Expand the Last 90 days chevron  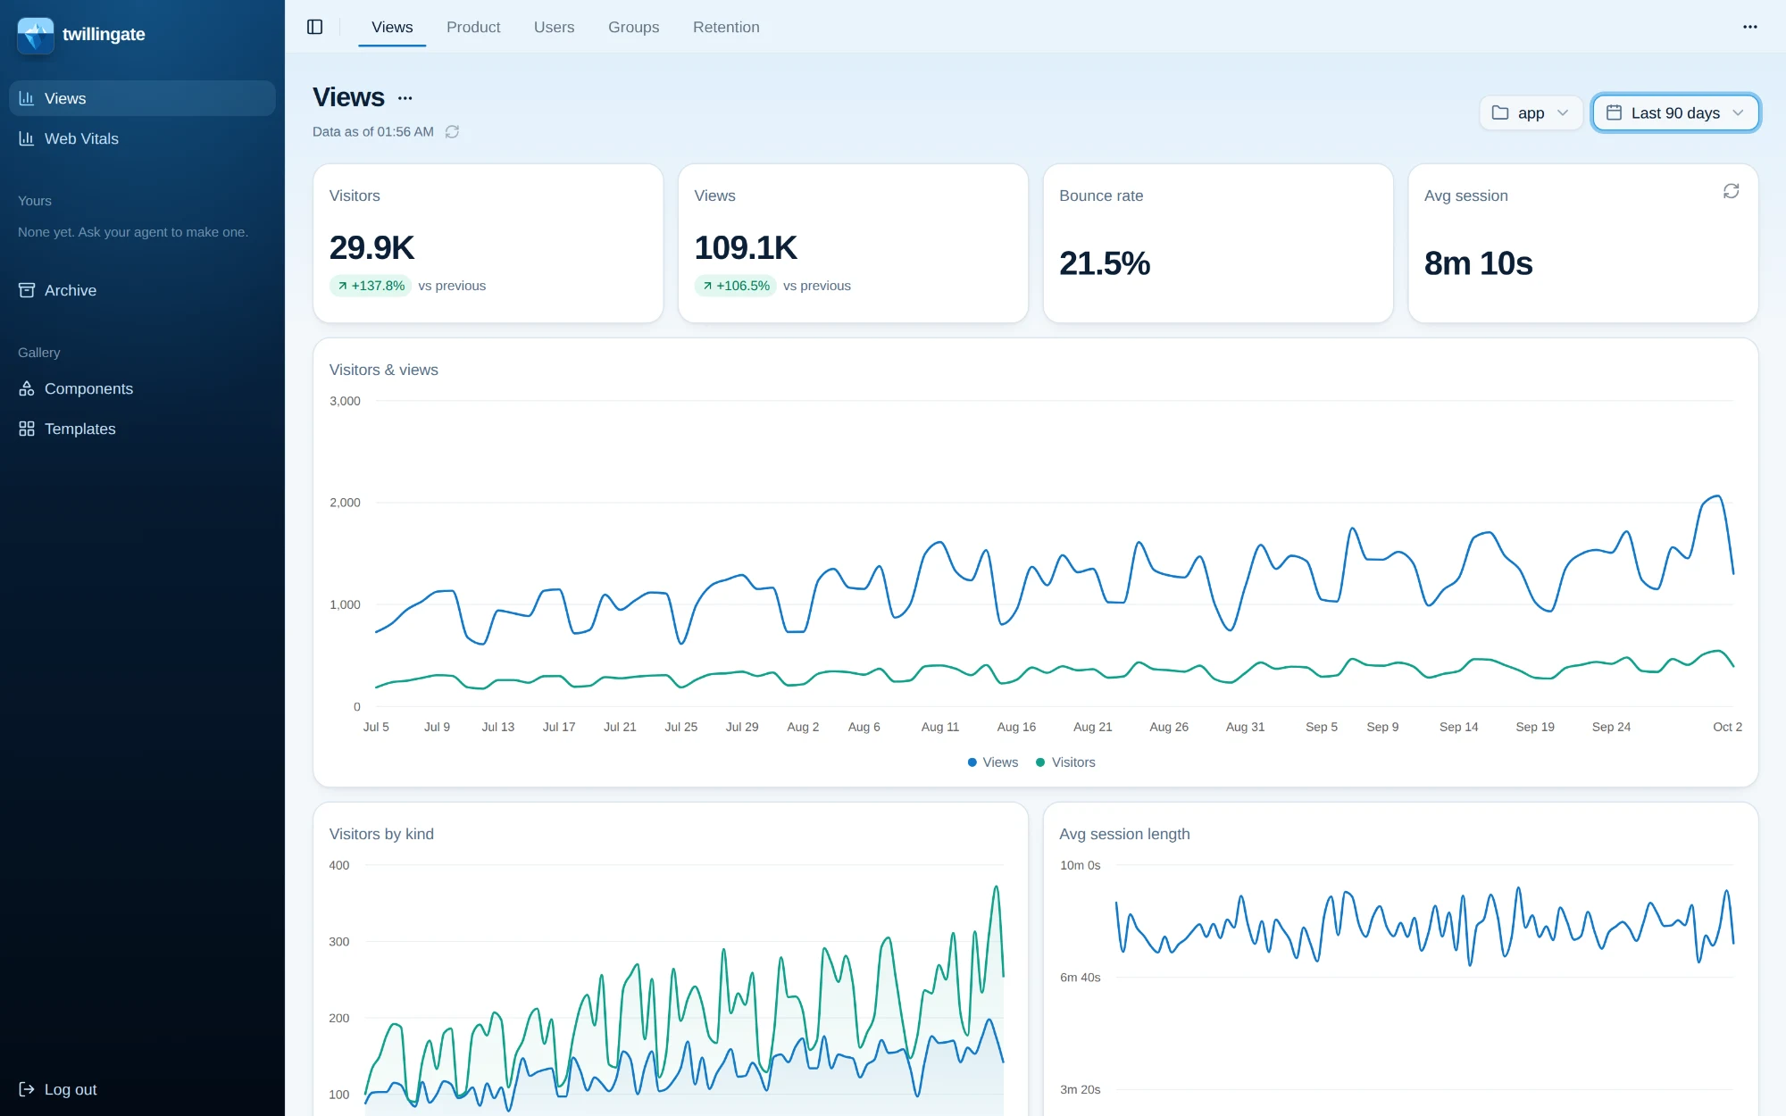(1738, 112)
